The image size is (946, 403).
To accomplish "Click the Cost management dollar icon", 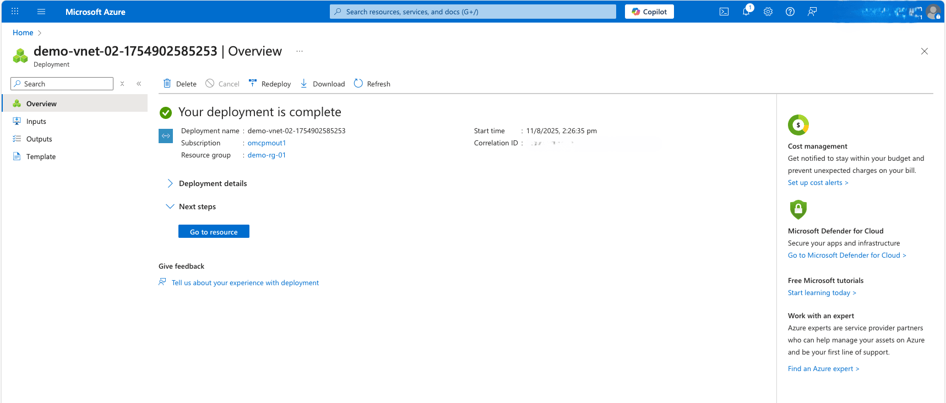I will point(798,125).
